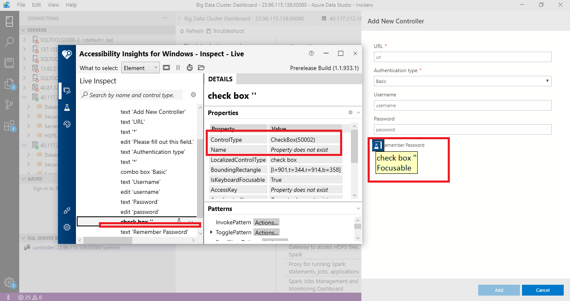Click the event recorder timer icon
Screen dimensions: 570x301
coord(190,67)
